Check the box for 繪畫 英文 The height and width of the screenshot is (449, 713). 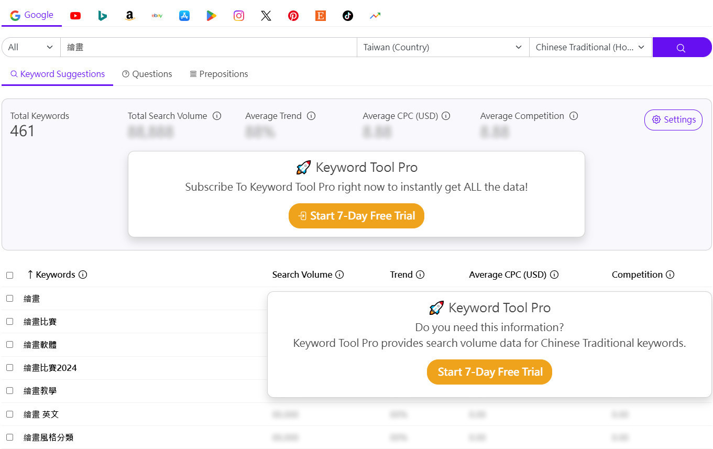click(x=9, y=414)
